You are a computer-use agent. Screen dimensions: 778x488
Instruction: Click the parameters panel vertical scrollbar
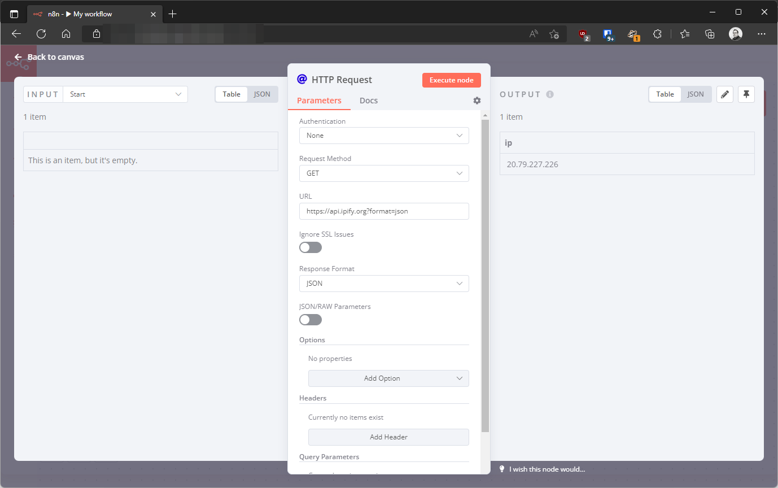(x=485, y=276)
